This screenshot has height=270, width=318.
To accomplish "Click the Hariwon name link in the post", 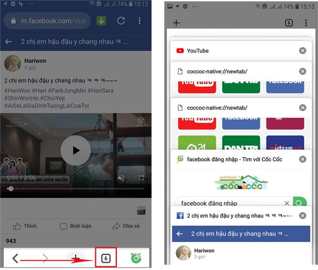I will [35, 61].
